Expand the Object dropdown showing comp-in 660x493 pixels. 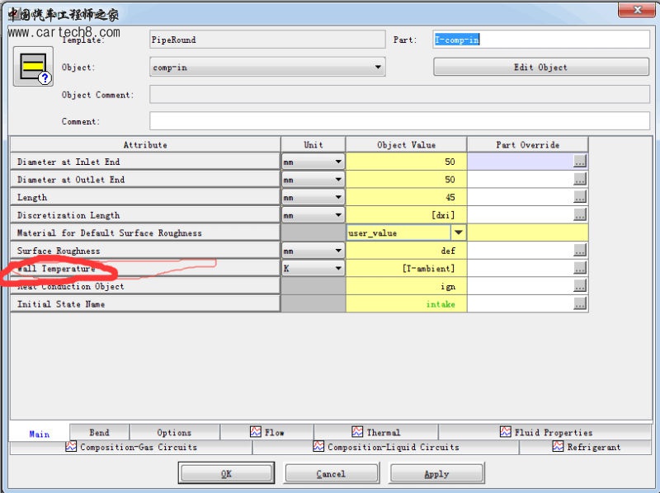click(x=378, y=68)
